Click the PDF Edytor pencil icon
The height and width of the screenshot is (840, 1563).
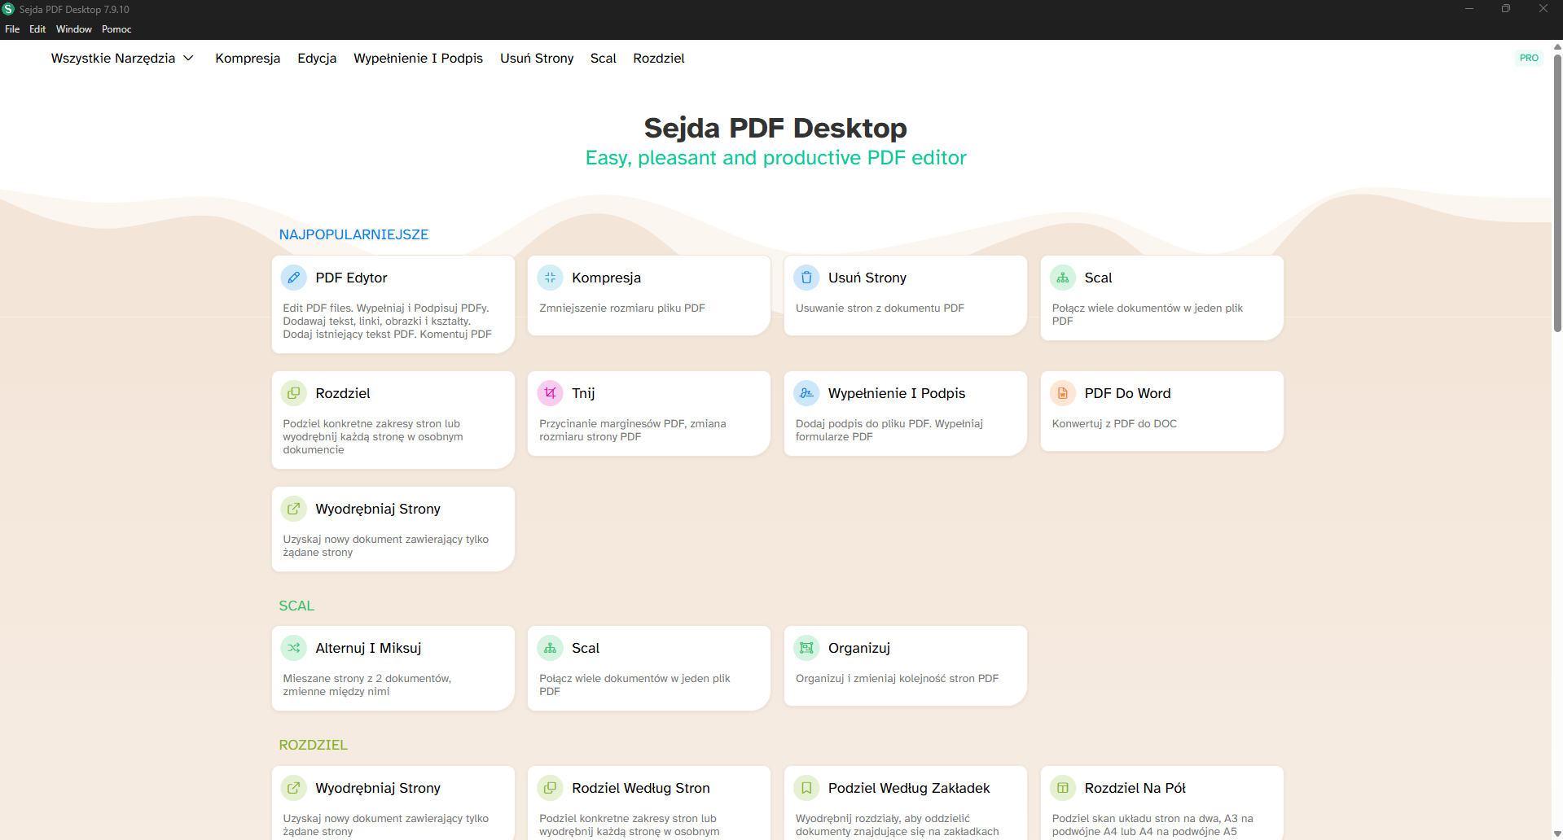pos(294,278)
